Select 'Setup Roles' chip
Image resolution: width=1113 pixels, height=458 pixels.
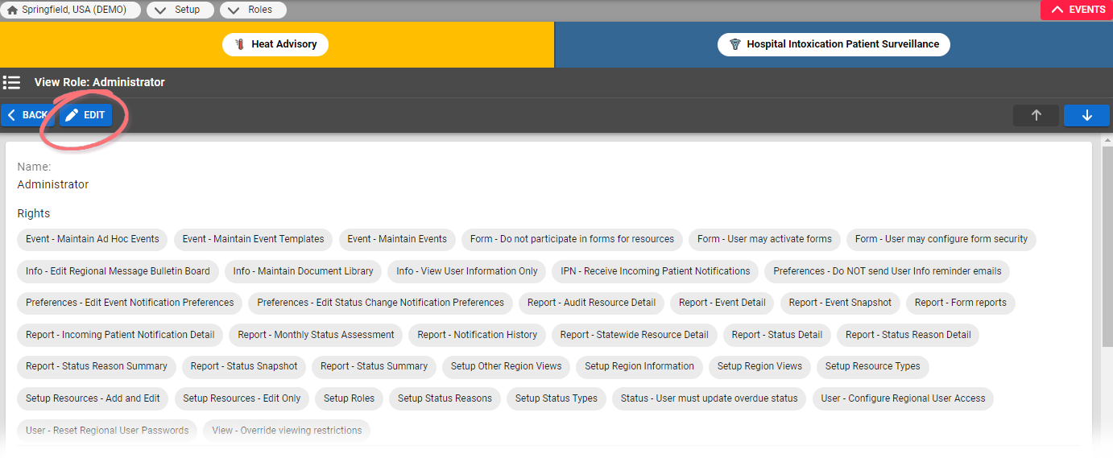(x=350, y=398)
